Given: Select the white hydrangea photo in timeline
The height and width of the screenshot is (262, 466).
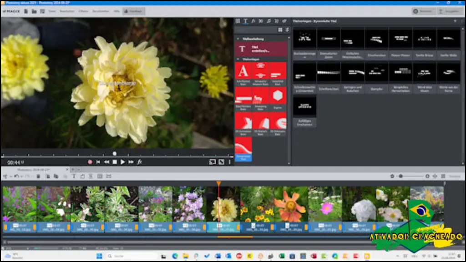Looking at the screenshot, I should click(359, 204).
